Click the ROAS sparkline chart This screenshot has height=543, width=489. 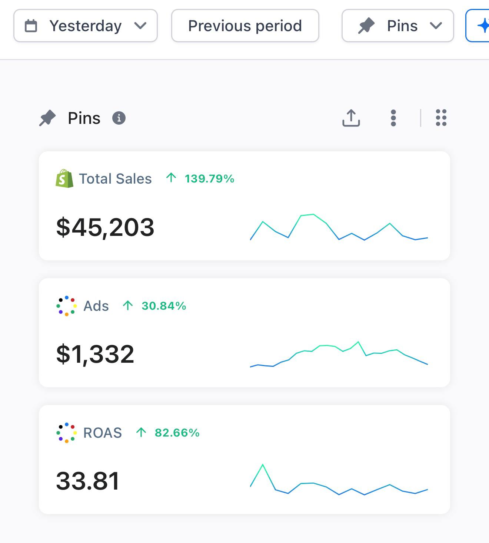click(x=339, y=479)
